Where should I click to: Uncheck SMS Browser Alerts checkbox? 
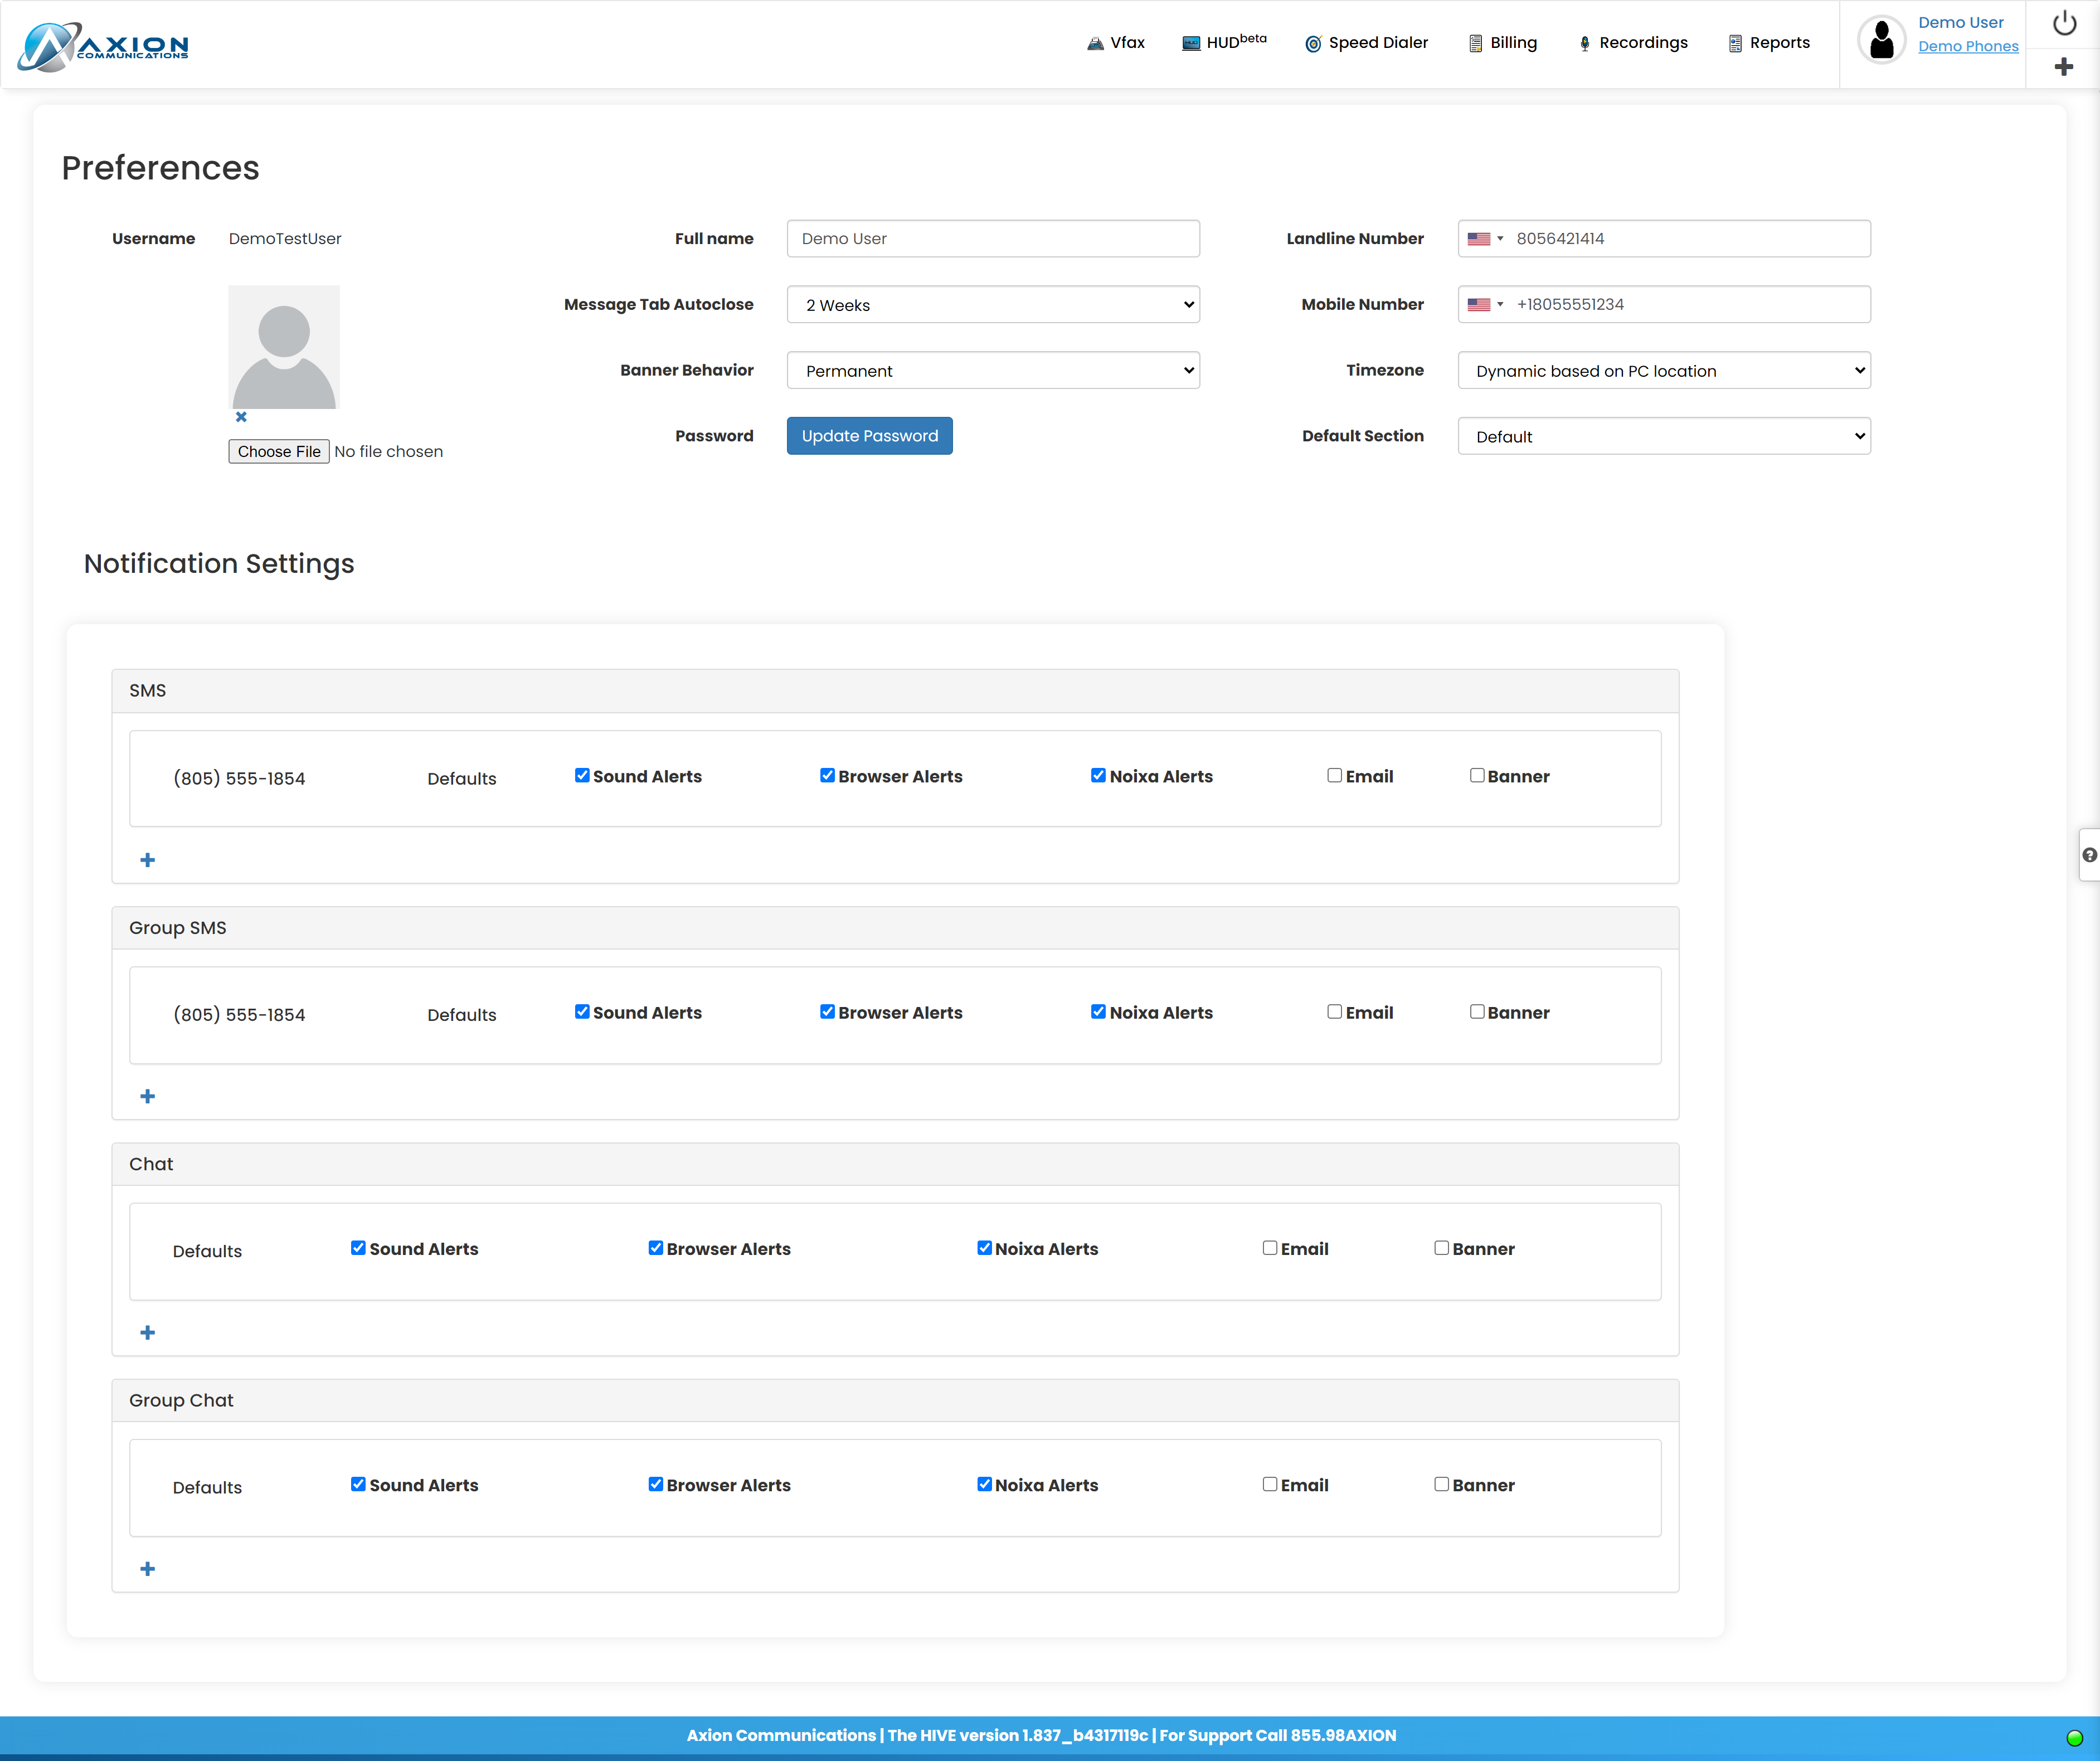tap(827, 775)
